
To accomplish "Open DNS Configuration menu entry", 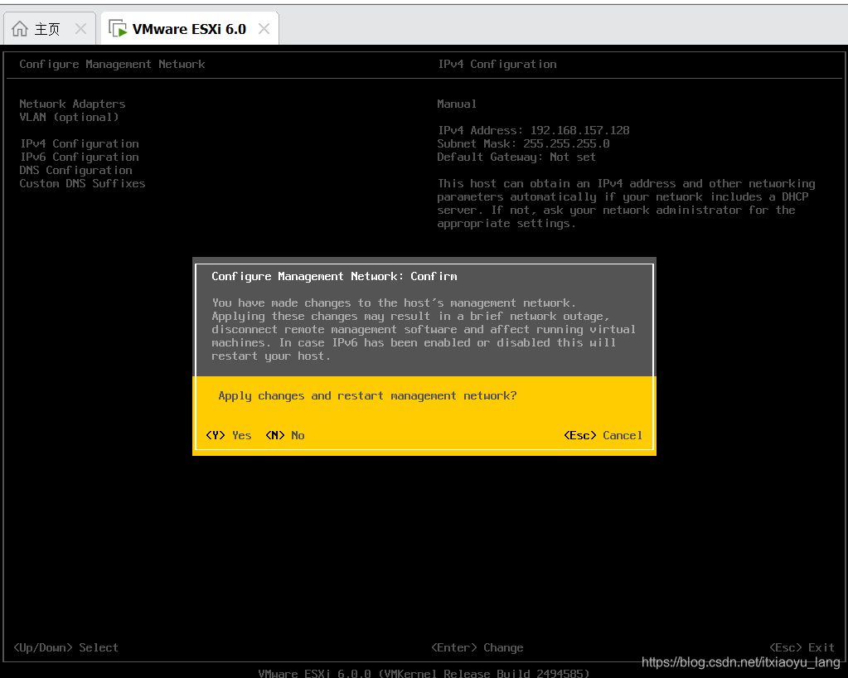I will pyautogui.click(x=75, y=170).
